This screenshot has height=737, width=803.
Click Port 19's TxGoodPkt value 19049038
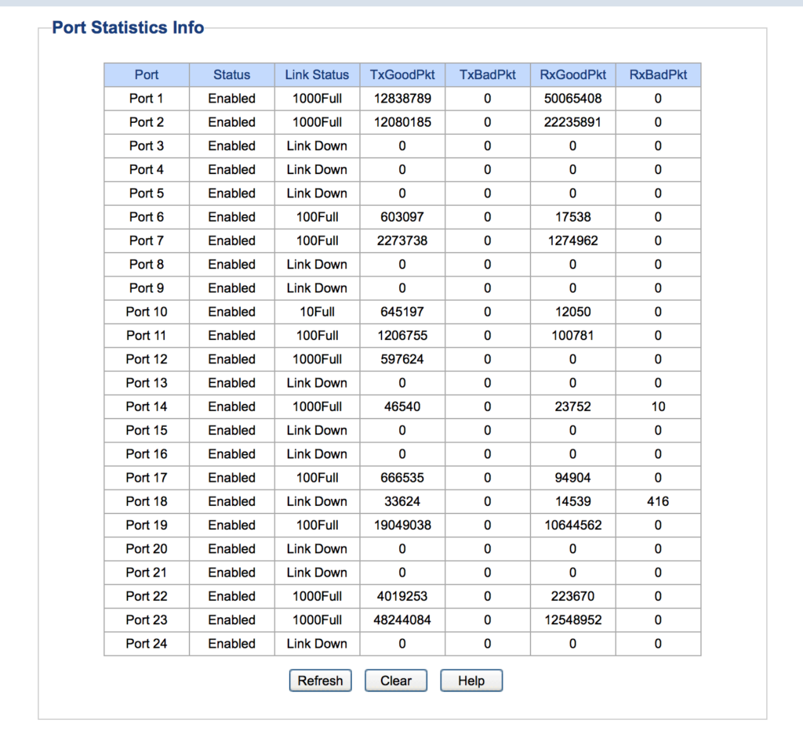[x=402, y=525]
